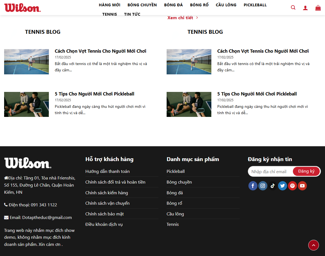The image size is (325, 256).
Task: Open the TikTok icon
Action: point(273,186)
